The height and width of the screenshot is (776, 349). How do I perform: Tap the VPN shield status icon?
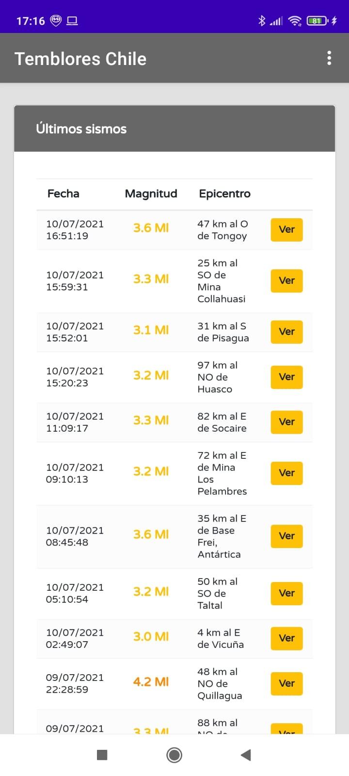(x=56, y=21)
